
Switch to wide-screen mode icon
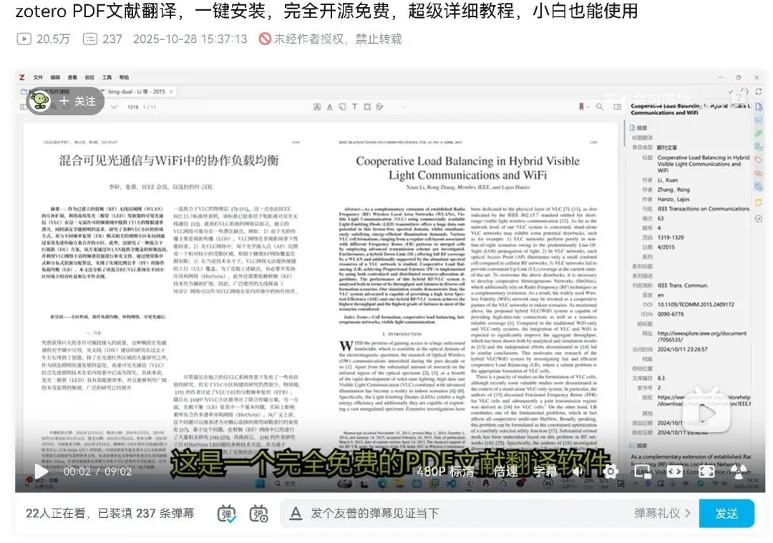675,471
